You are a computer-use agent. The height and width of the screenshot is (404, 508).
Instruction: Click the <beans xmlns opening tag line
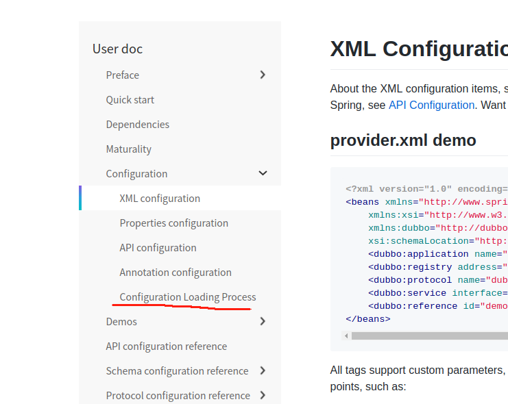426,202
